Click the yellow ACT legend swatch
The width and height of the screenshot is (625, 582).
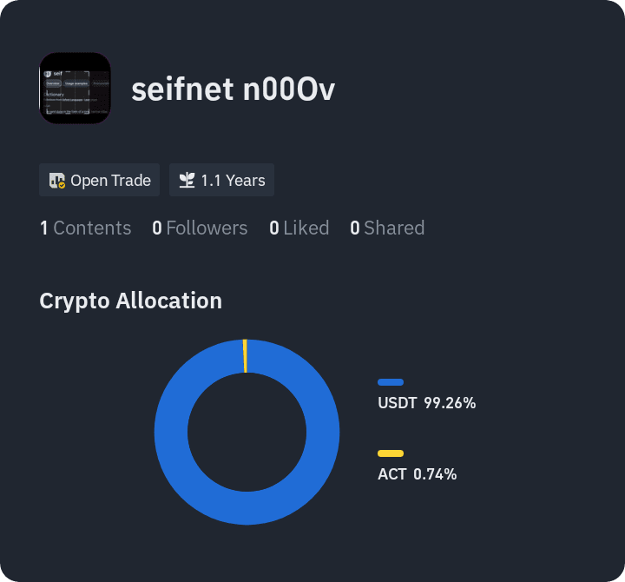coord(391,453)
